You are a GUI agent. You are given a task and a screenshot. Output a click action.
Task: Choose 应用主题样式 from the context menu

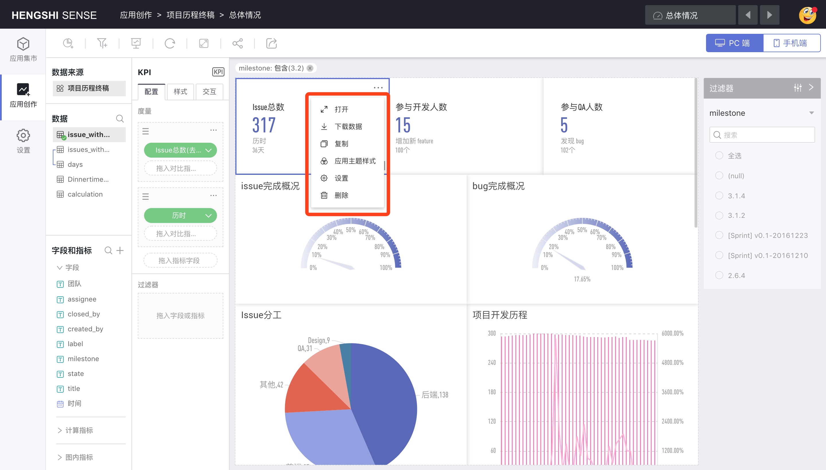tap(347, 161)
